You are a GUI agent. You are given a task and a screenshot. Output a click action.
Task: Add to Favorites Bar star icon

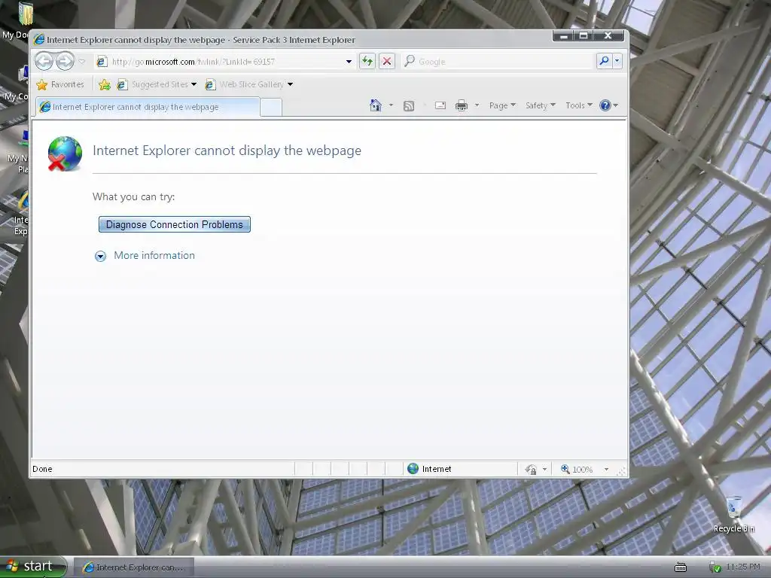104,84
